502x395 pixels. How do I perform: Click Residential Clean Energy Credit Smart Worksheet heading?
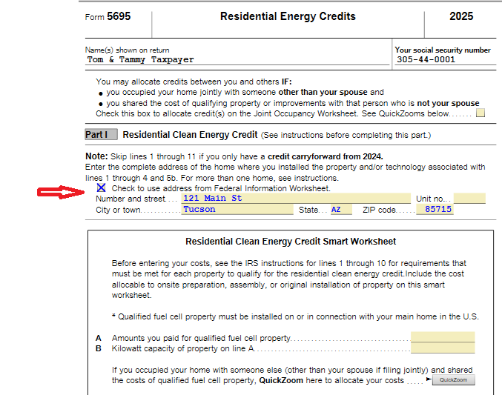click(x=291, y=242)
